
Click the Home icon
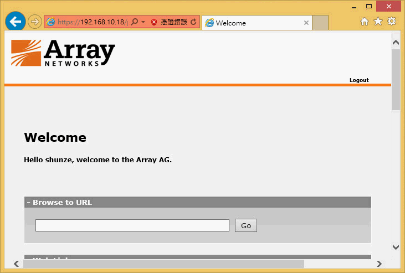tap(365, 22)
